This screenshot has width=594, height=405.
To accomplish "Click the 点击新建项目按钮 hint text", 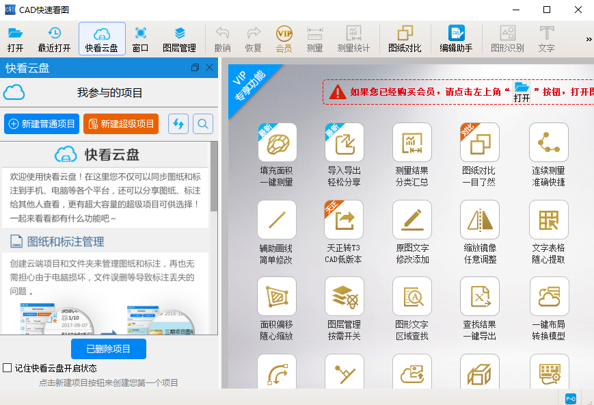I will [x=109, y=382].
